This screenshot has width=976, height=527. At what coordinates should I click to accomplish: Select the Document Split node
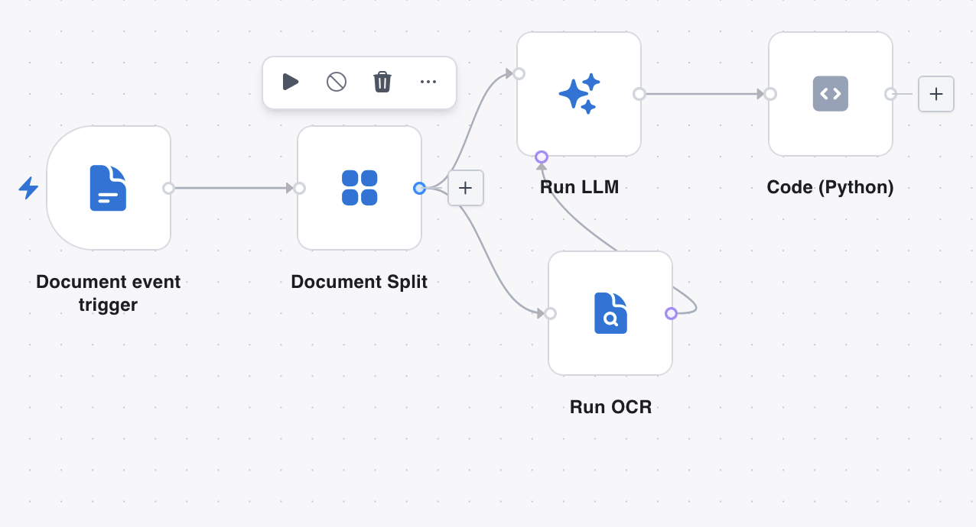tap(359, 188)
